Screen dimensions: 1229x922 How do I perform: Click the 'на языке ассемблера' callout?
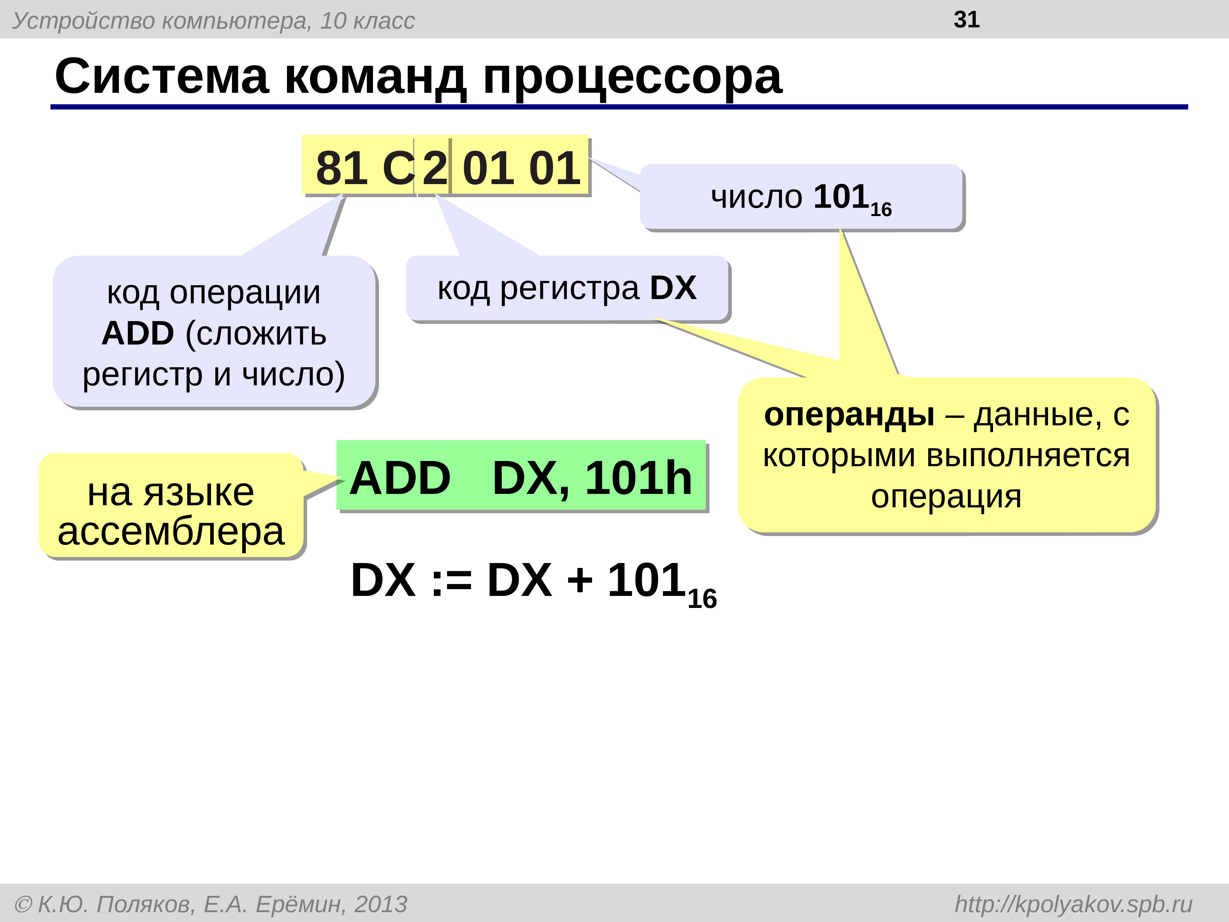pos(171,505)
